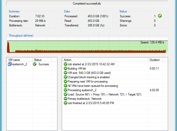Click the check icon next to Building VM list
177x131 pixels.
(66, 68)
